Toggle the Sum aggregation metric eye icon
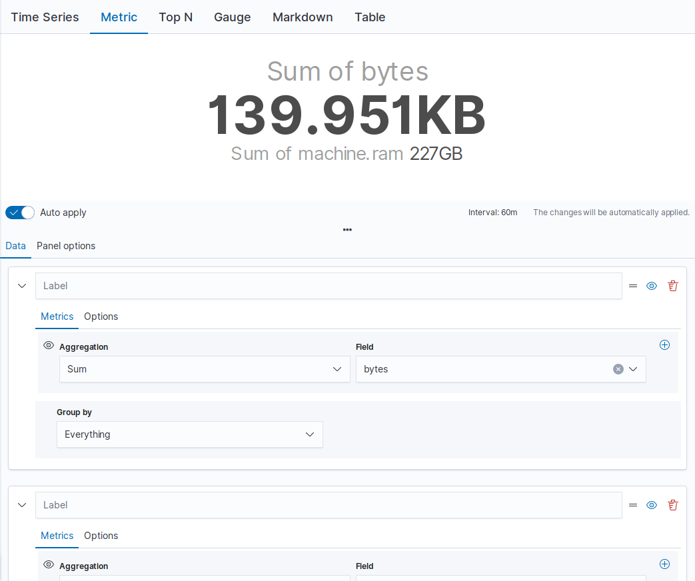 48,346
